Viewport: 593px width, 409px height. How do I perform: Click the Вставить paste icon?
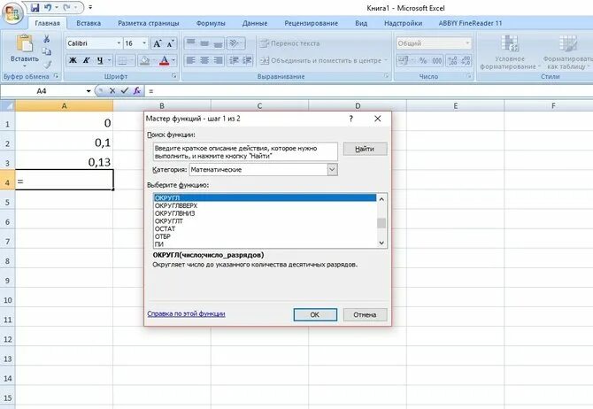pyautogui.click(x=25, y=43)
